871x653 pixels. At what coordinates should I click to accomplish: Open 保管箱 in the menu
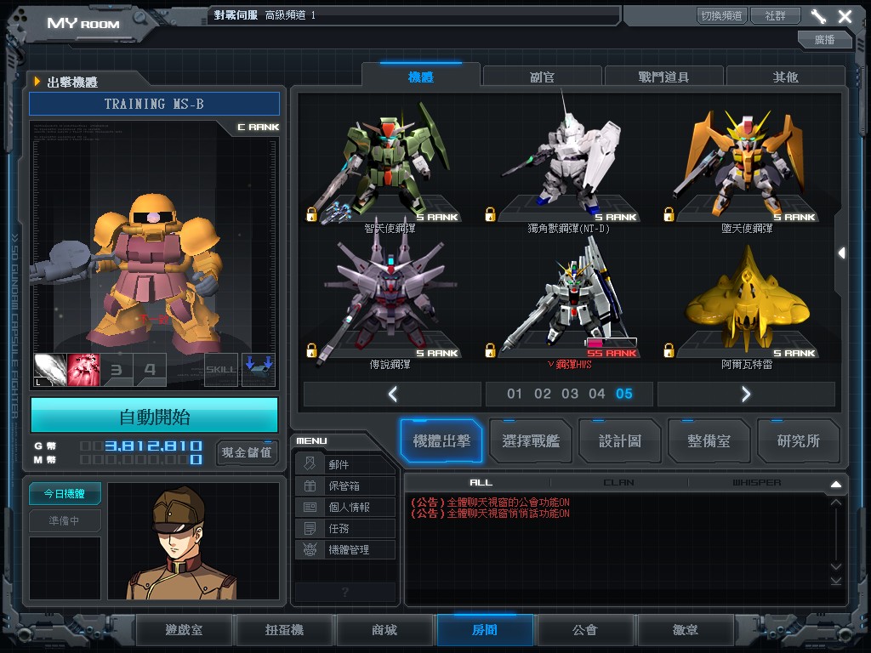pos(345,485)
